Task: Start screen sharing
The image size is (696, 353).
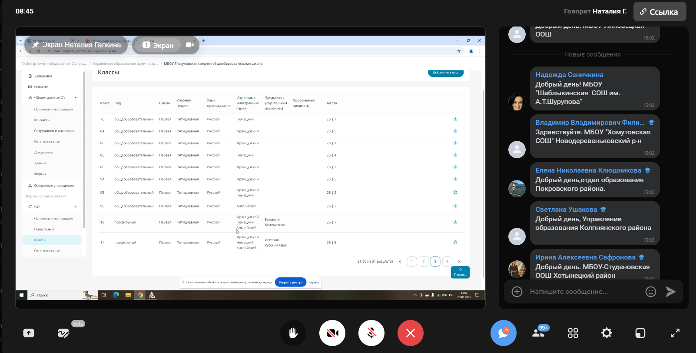Action: pyautogui.click(x=29, y=333)
